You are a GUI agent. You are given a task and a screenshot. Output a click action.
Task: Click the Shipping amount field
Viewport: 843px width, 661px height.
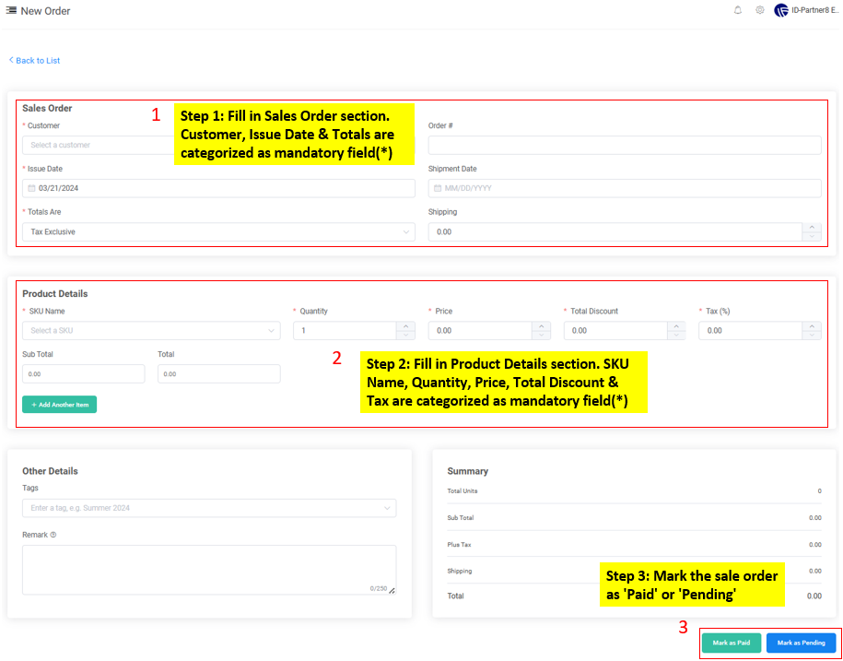615,232
